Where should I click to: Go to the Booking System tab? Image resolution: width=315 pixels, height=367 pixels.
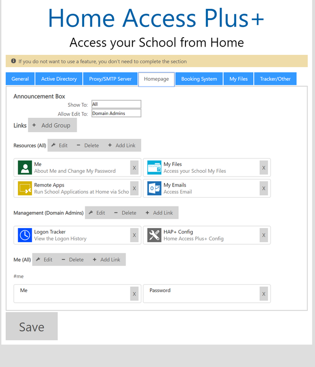pos(199,79)
